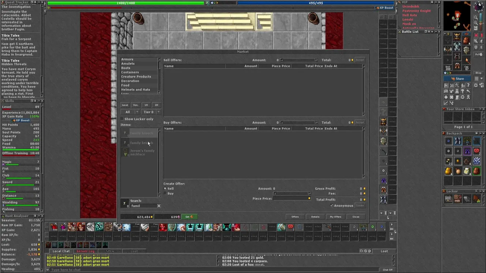Image resolution: width=486 pixels, height=273 pixels.
Task: Open the Store button in the sidebar
Action: [457, 78]
